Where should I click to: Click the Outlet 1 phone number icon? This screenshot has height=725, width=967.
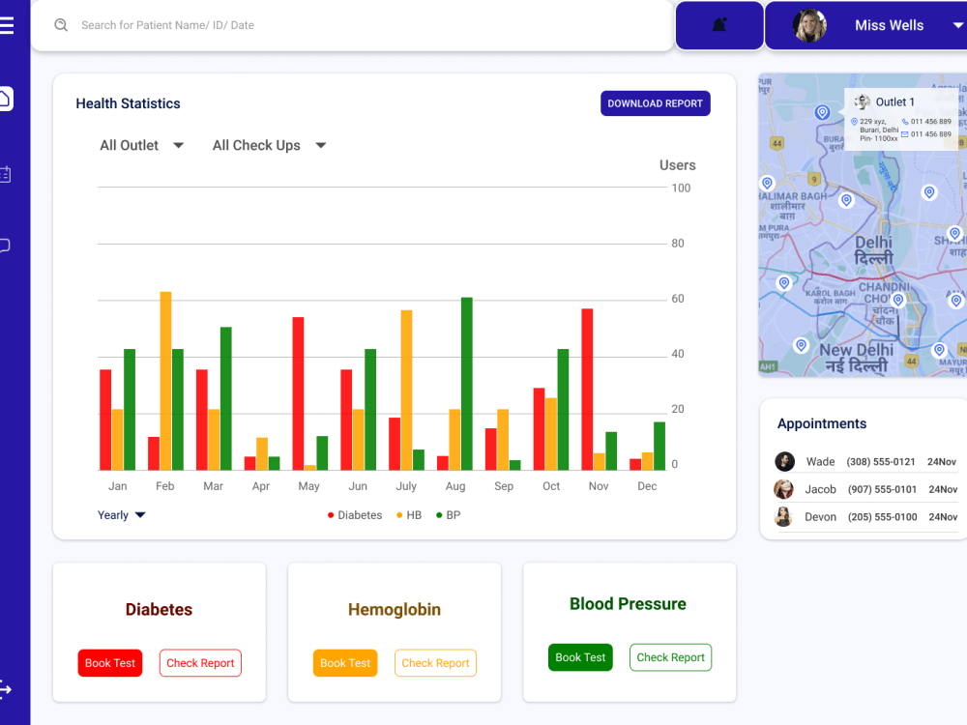pyautogui.click(x=905, y=122)
